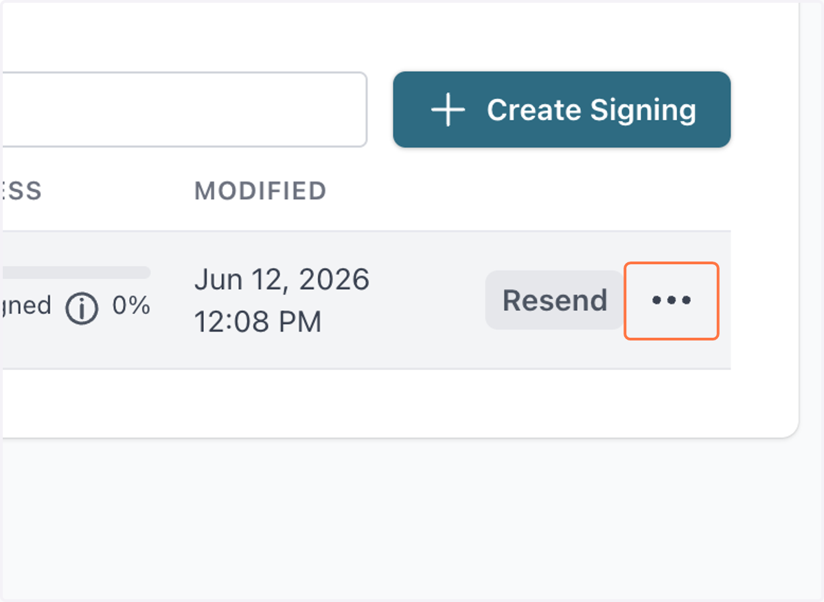Click the Jun 12, 2026 modified date

282,280
